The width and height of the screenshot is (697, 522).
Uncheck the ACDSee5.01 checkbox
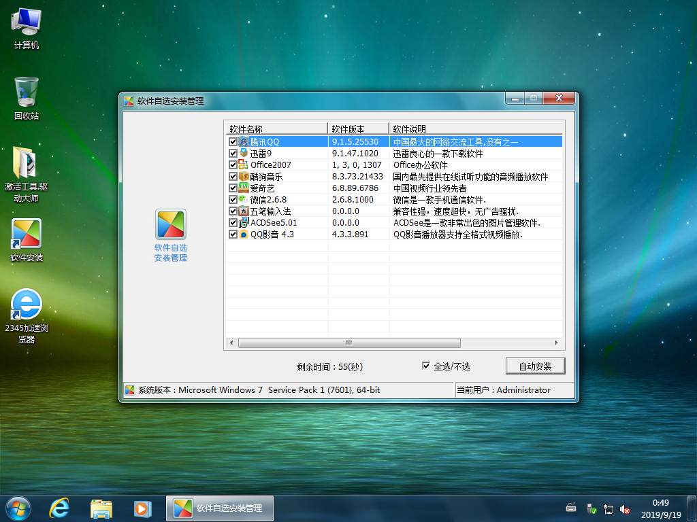tap(233, 222)
